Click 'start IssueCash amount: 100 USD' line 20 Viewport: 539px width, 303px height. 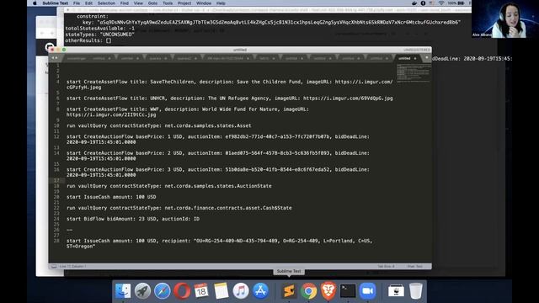(111, 197)
